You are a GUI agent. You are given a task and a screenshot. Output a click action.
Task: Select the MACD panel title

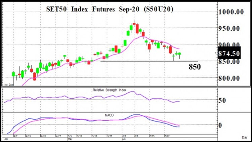coord(109,115)
